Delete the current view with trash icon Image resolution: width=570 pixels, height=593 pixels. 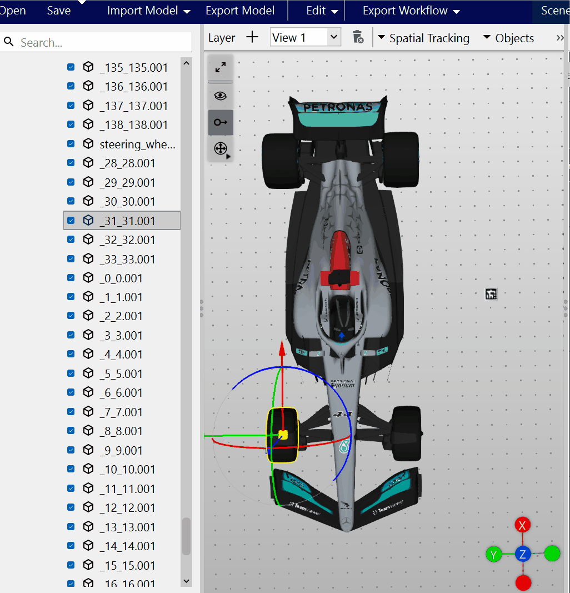[x=358, y=37]
